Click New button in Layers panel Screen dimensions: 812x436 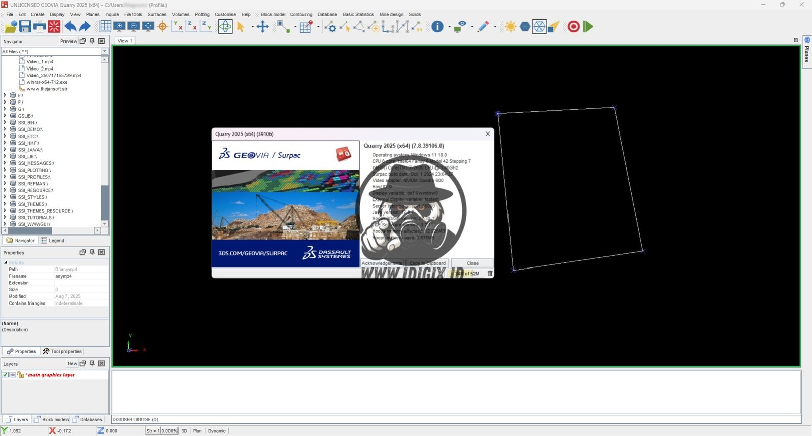[72, 363]
